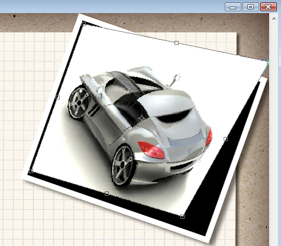This screenshot has height=246, width=281.
Task: Click the scrollbar up arrow
Action: tap(274, 18)
